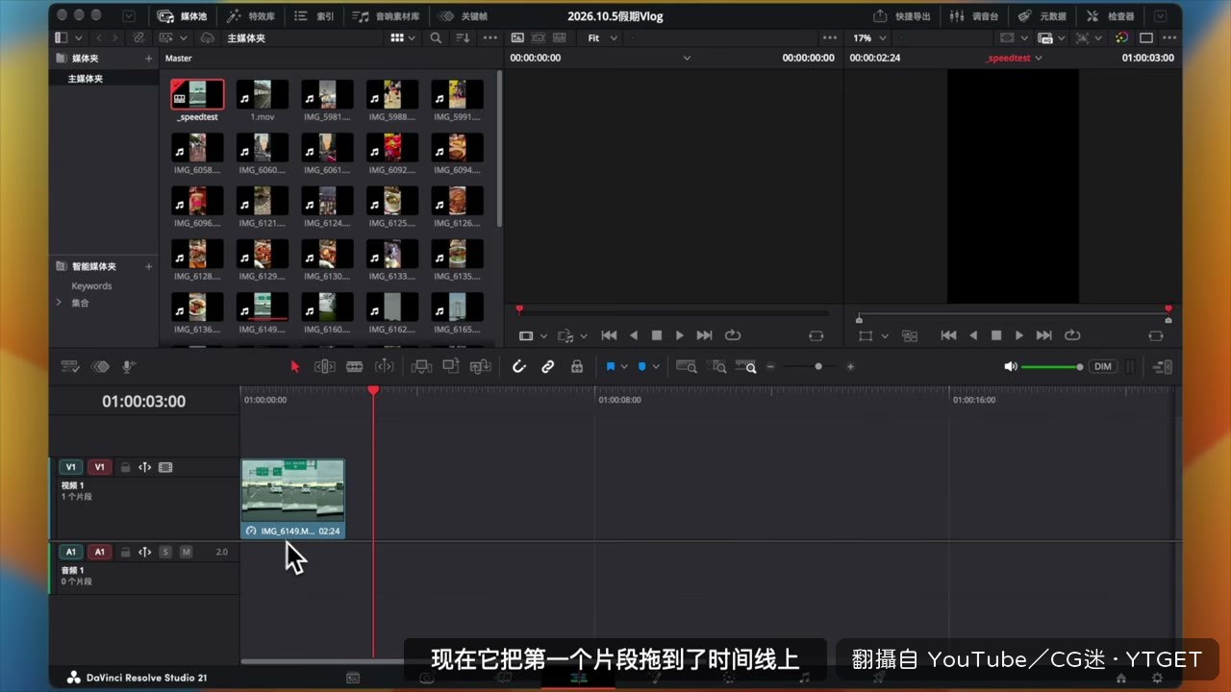Select the arrow selection mode tool

click(295, 366)
